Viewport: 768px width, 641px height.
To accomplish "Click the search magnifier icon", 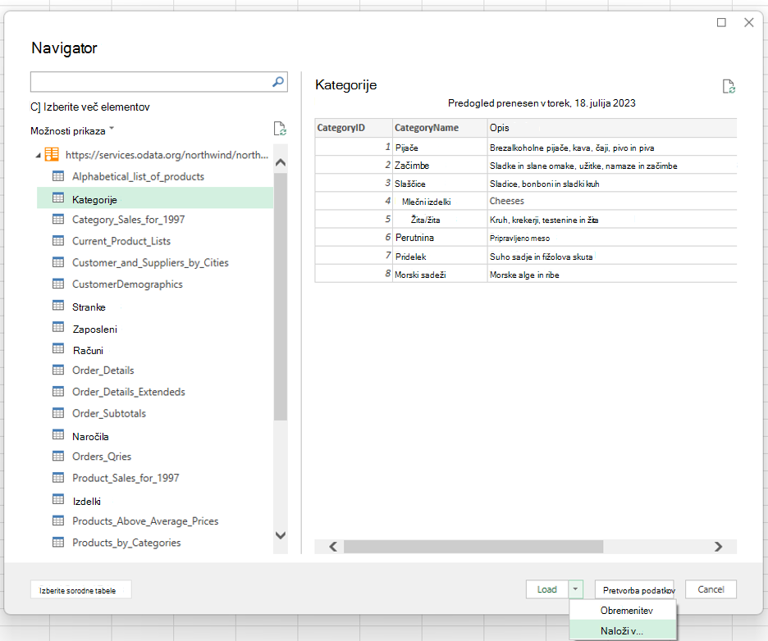I will 278,82.
